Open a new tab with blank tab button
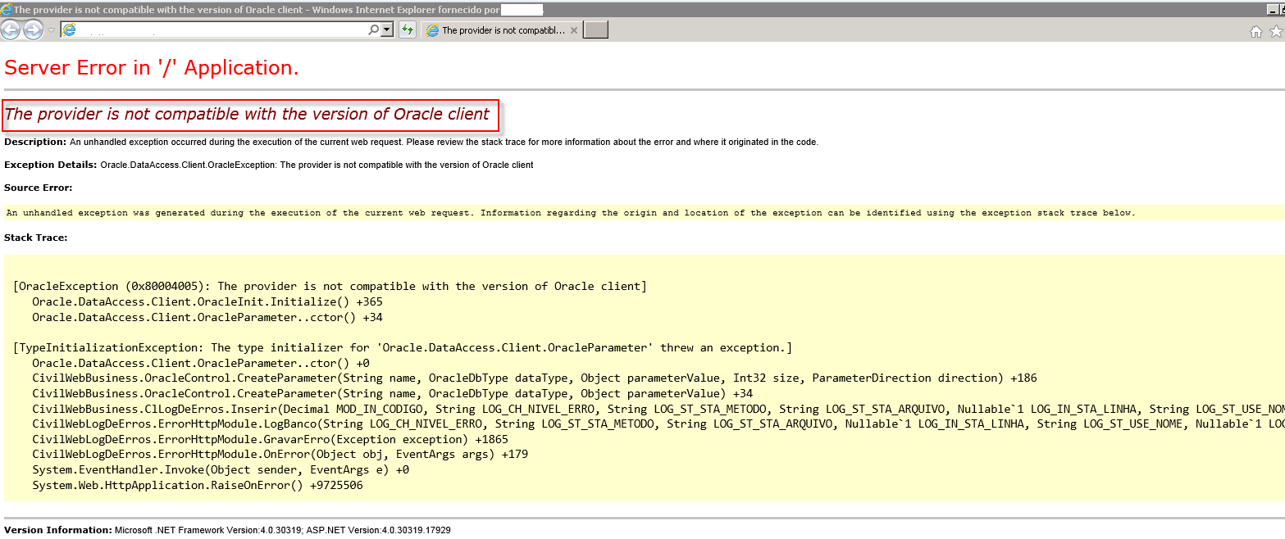Viewport: 1285px width, 539px height. coord(595,30)
